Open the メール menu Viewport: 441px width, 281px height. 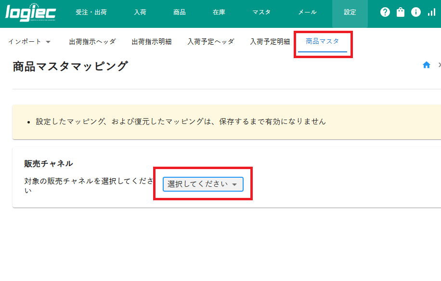(x=307, y=12)
